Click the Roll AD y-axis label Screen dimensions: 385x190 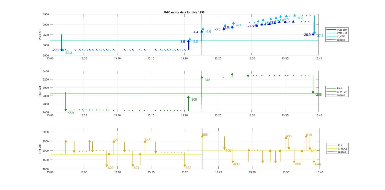point(40,148)
